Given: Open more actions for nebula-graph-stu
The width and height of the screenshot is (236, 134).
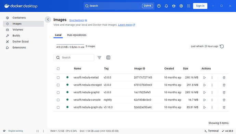Looking at the screenshot, I should point(212,107).
